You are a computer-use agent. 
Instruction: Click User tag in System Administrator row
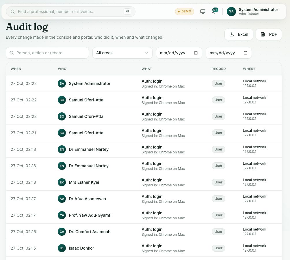(x=218, y=83)
